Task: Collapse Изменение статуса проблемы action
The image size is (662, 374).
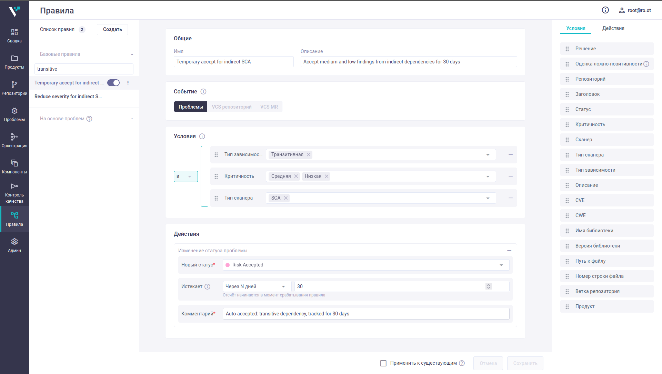Action: (509, 251)
